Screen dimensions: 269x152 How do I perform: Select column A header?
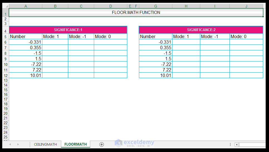26,6
